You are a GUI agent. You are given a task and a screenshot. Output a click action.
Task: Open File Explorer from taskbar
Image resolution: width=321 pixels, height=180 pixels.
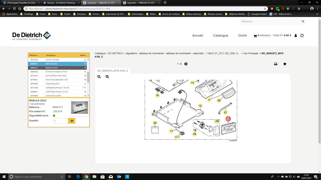pyautogui.click(x=94, y=177)
